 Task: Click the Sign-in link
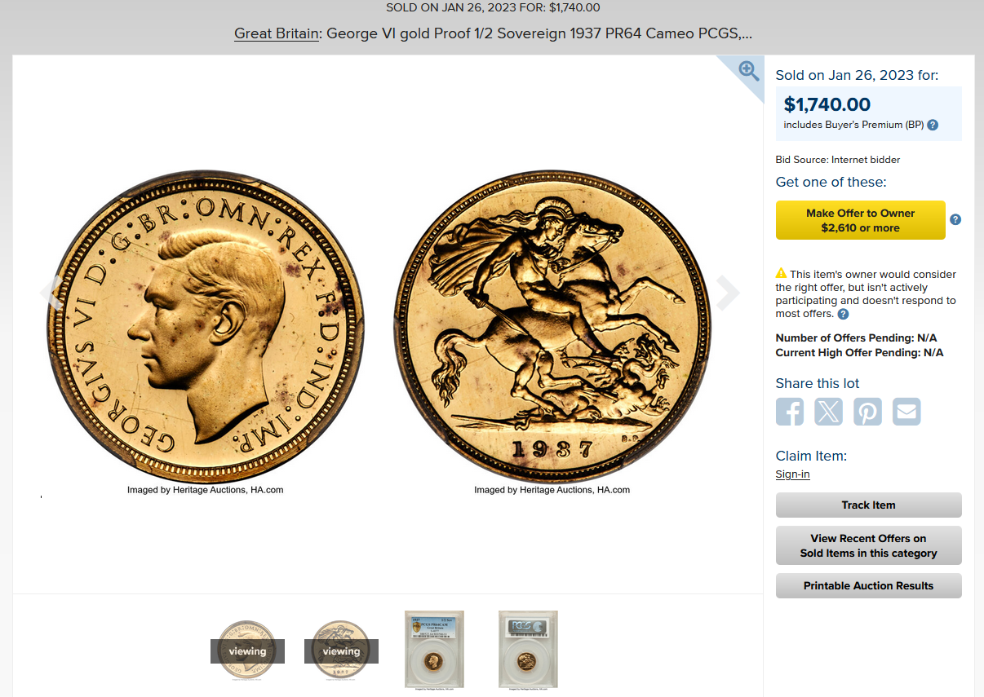792,474
